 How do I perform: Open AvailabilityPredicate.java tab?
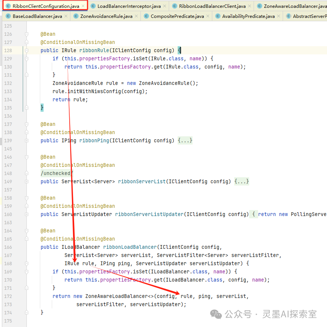tap(248, 16)
